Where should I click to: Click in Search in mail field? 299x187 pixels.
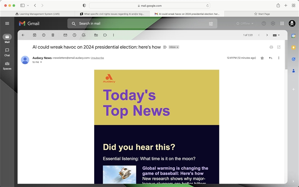click(x=142, y=24)
